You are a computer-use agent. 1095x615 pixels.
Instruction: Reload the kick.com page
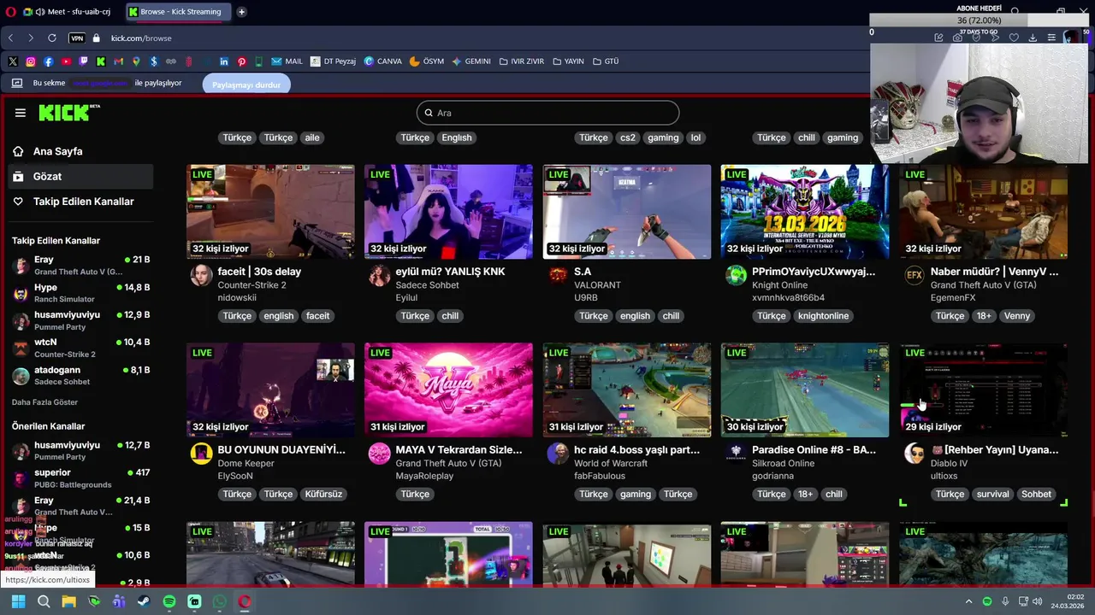(52, 38)
